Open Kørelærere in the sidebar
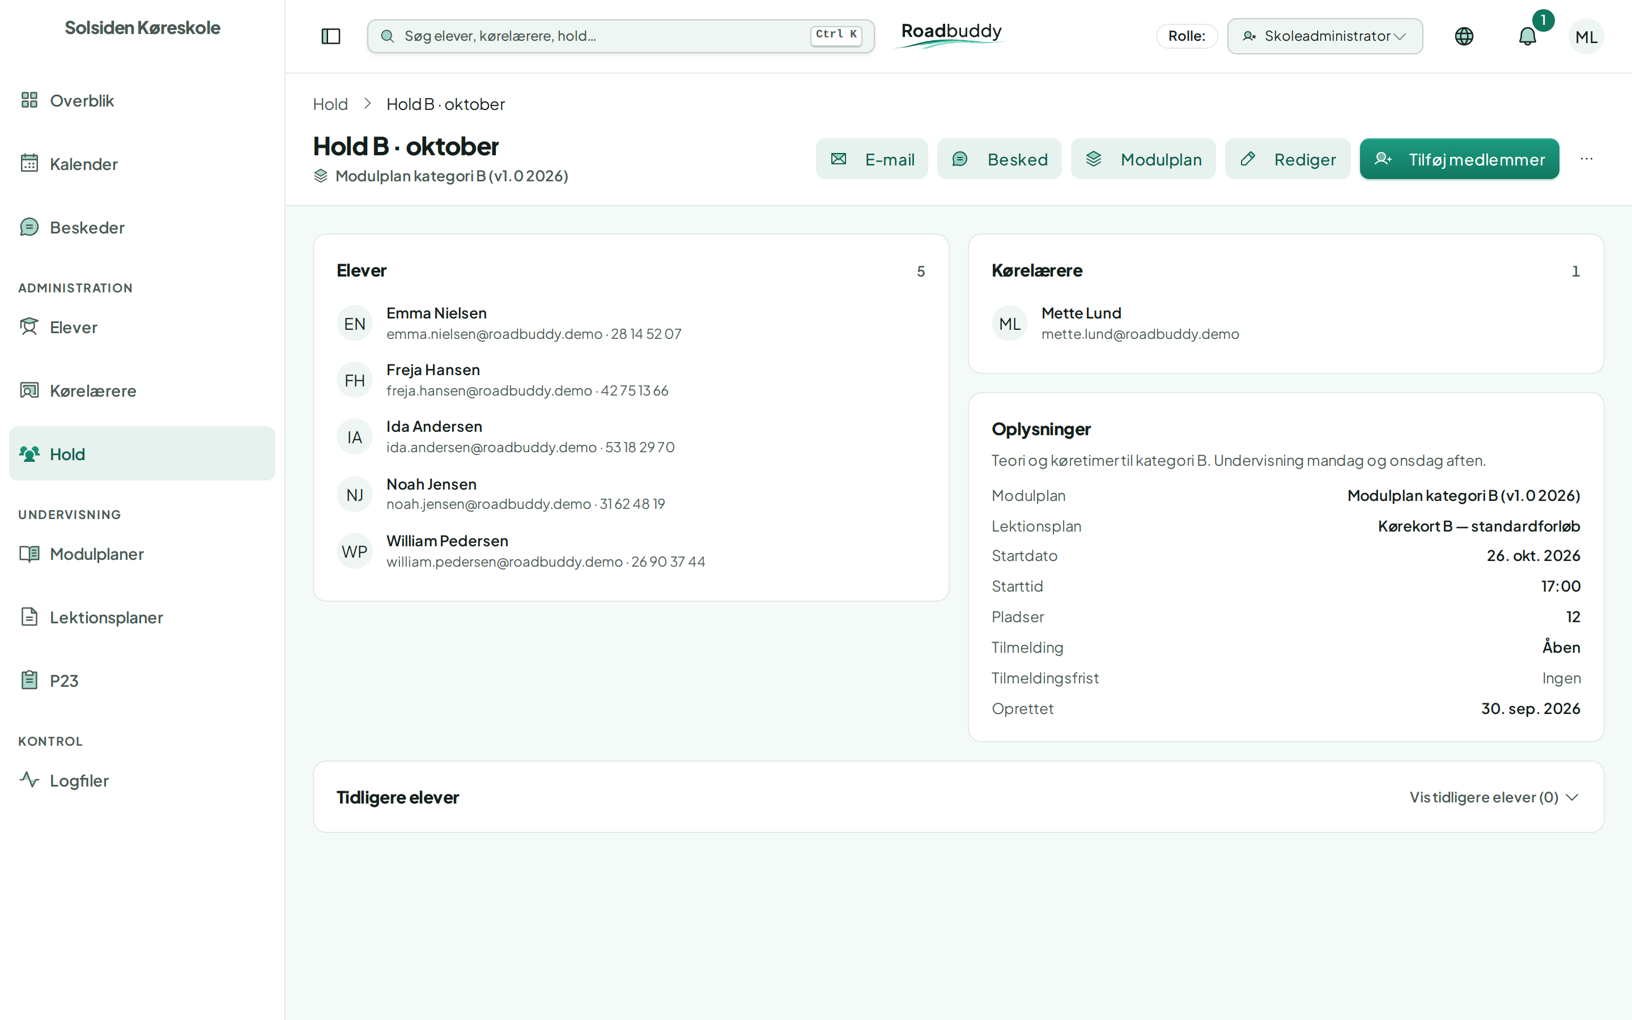 pos(142,390)
